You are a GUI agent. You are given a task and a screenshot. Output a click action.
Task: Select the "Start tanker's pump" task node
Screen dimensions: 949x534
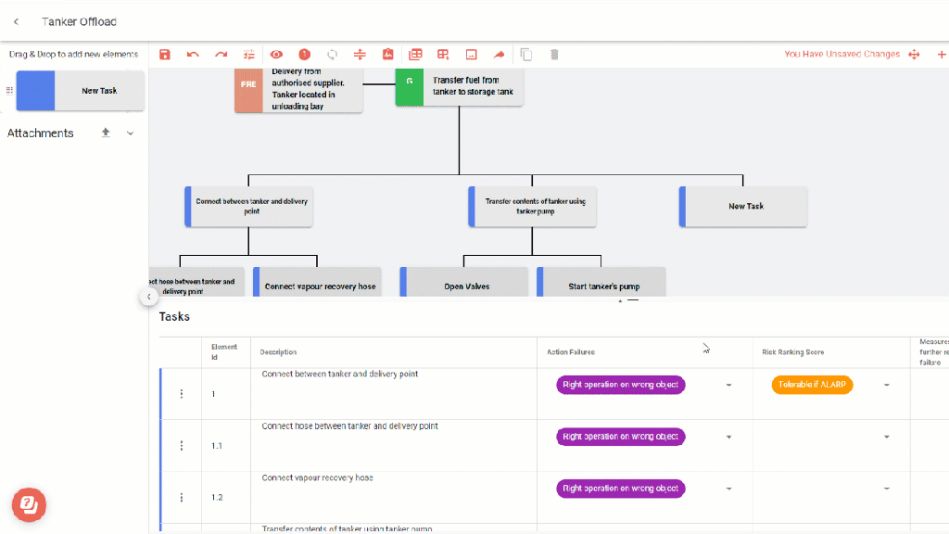(x=603, y=286)
